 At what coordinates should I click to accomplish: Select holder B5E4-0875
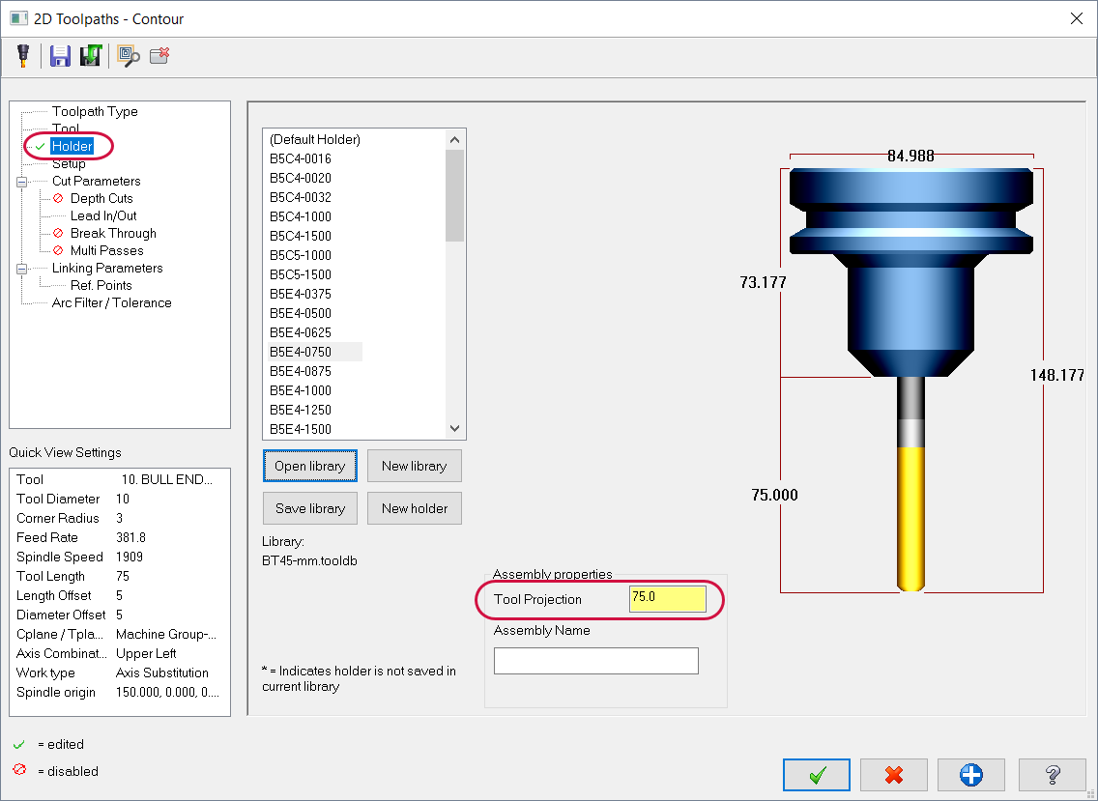pos(301,371)
